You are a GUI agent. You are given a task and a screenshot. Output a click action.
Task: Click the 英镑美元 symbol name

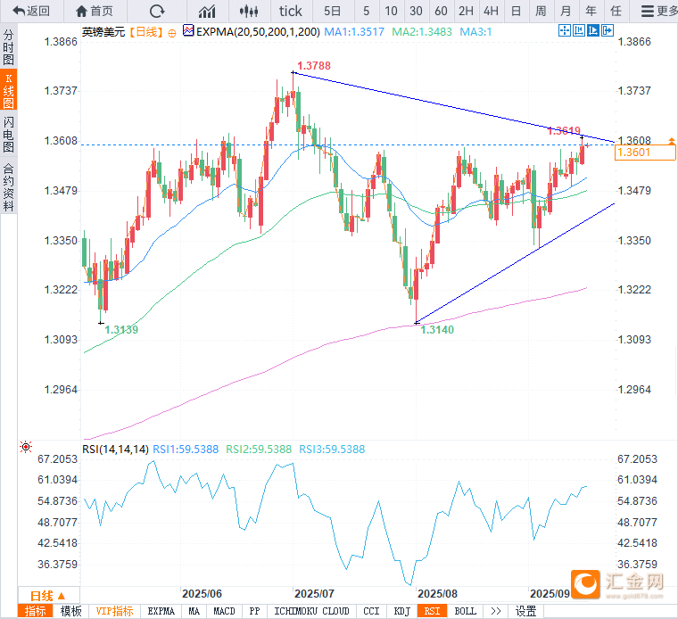point(103,32)
